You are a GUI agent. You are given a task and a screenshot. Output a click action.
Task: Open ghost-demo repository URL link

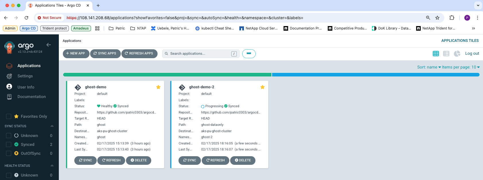tap(127, 112)
